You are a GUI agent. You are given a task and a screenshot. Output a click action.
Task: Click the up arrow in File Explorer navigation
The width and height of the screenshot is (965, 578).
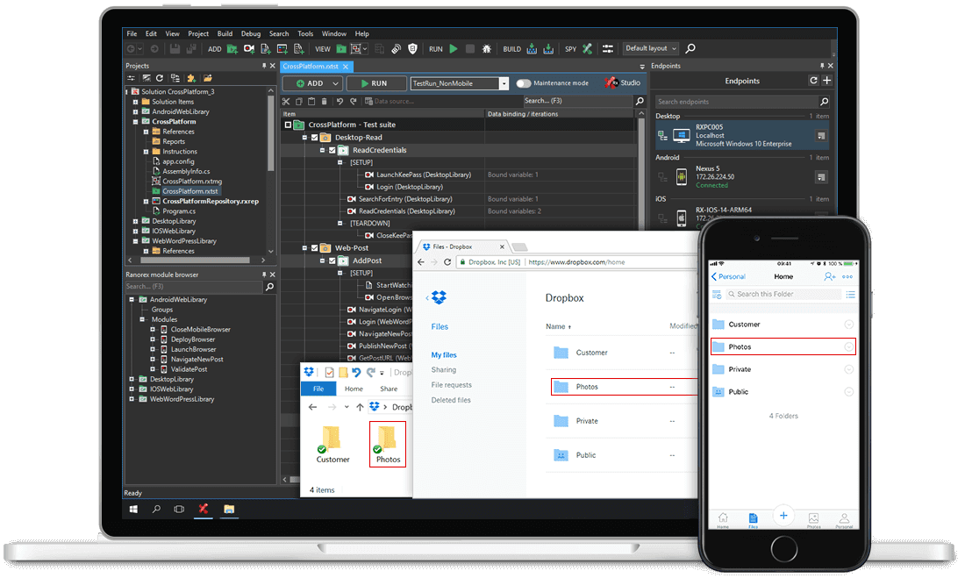click(360, 407)
